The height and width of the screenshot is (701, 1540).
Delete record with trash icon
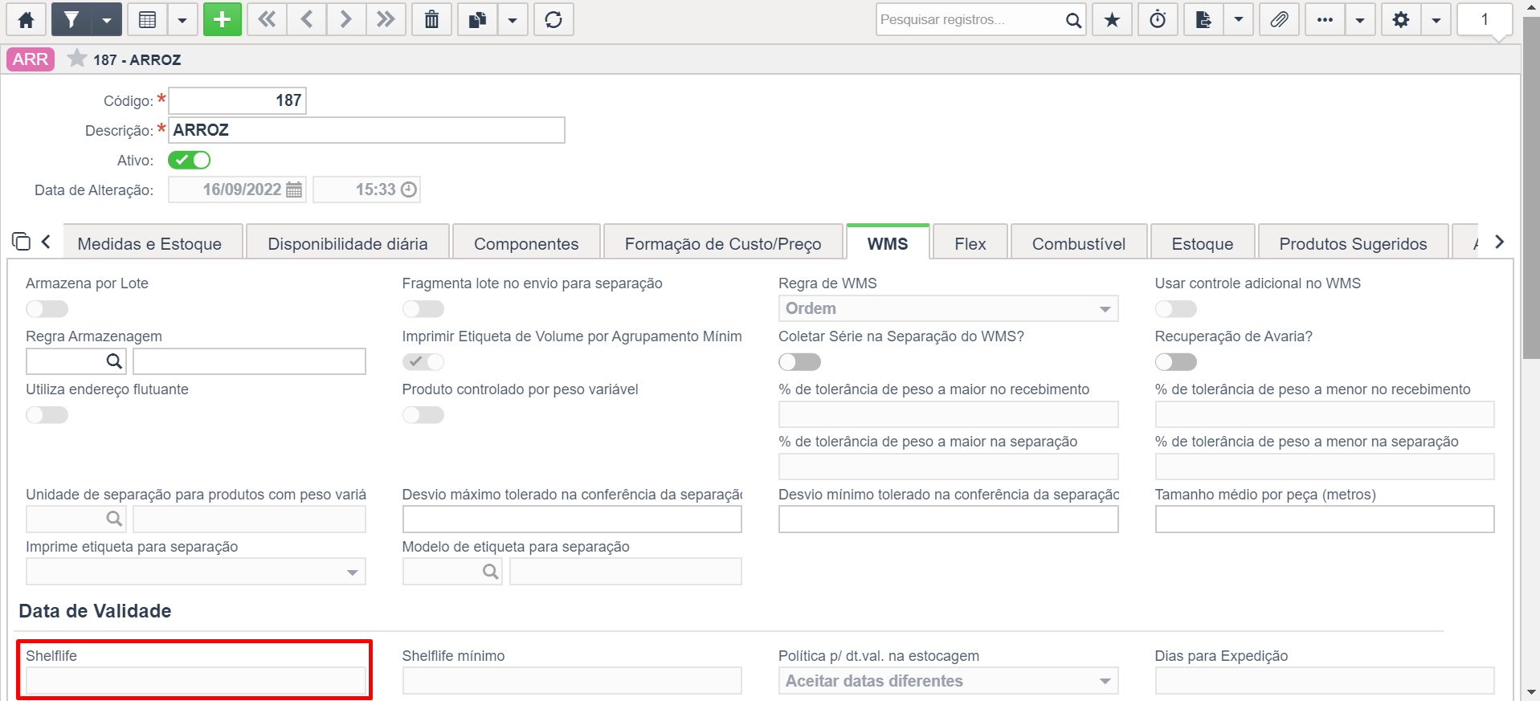(432, 20)
